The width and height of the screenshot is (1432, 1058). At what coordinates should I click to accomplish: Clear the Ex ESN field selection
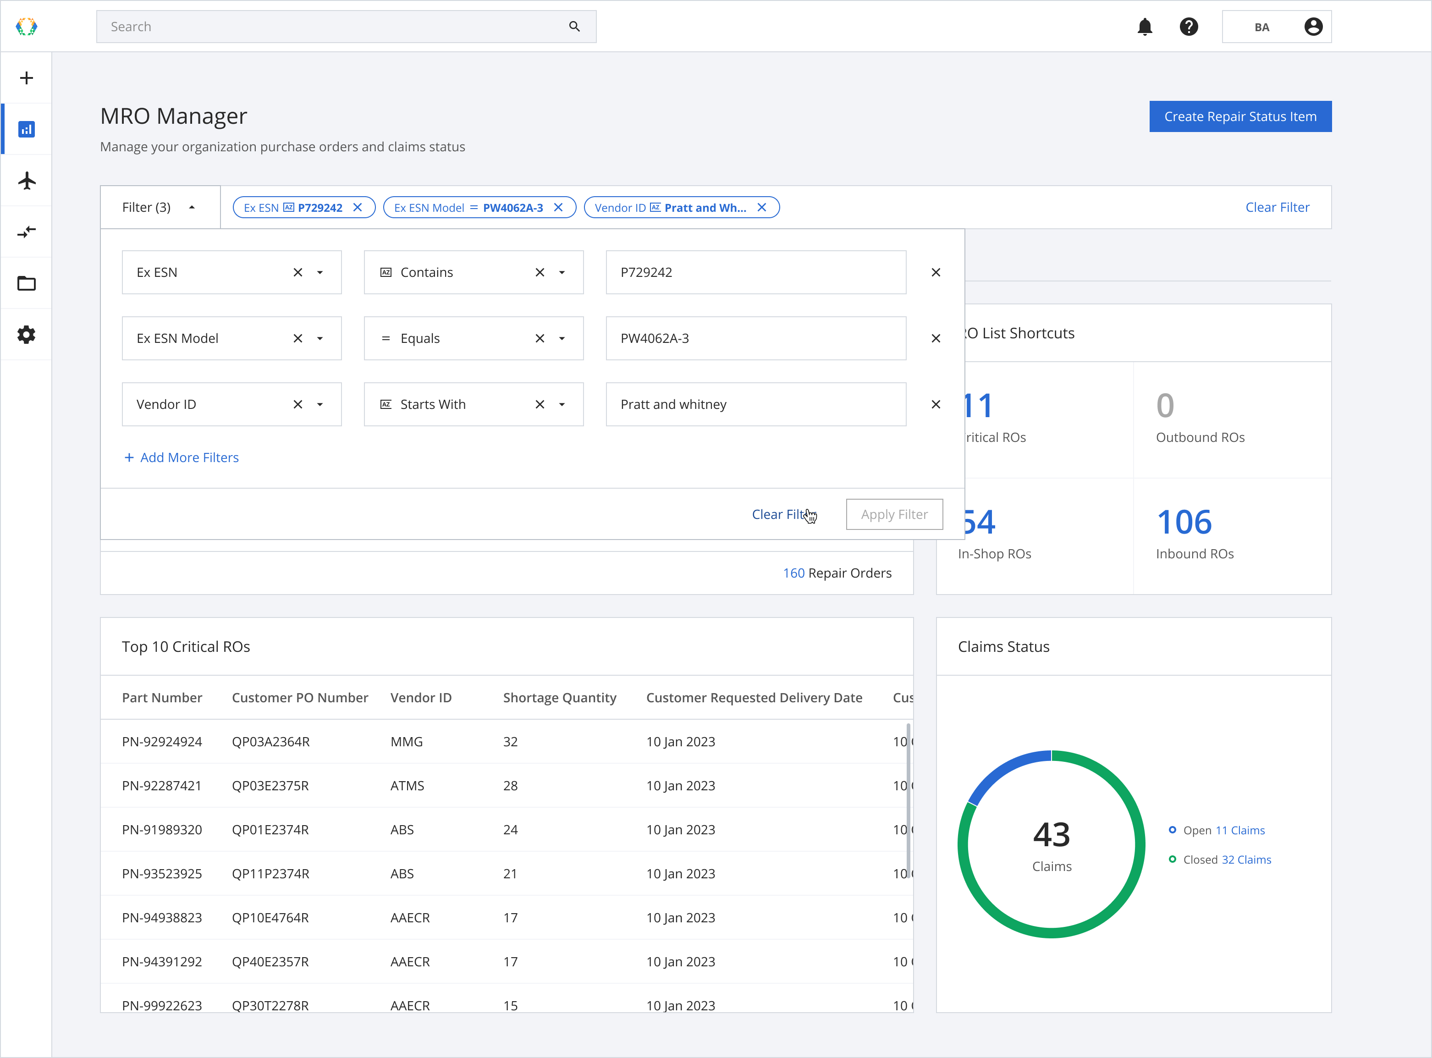[298, 273]
